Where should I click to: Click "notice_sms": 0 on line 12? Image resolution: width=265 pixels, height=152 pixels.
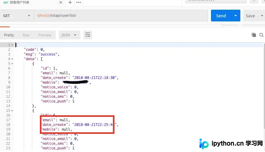coord(58,97)
